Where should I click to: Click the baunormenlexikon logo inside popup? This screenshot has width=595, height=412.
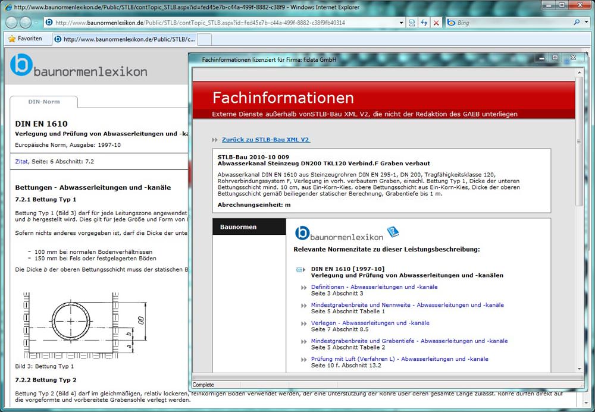pyautogui.click(x=339, y=234)
